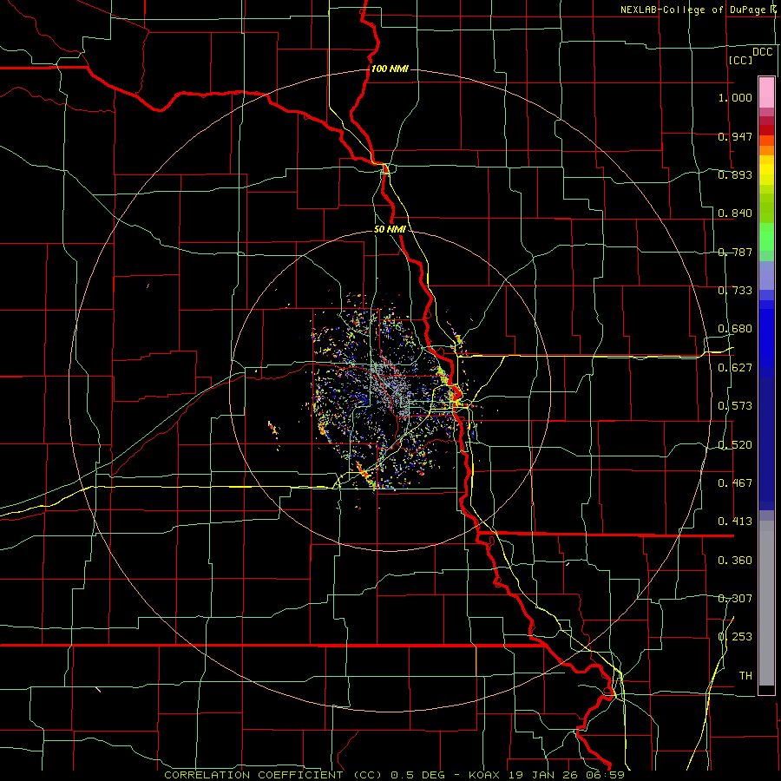Image resolution: width=781 pixels, height=781 pixels.
Task: Click the gray segment of the color bar
Action: (766, 603)
